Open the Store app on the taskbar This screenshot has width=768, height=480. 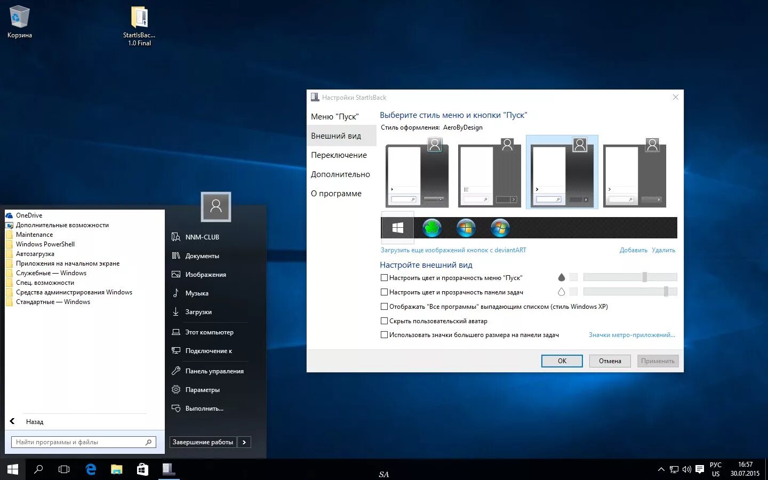pyautogui.click(x=142, y=469)
